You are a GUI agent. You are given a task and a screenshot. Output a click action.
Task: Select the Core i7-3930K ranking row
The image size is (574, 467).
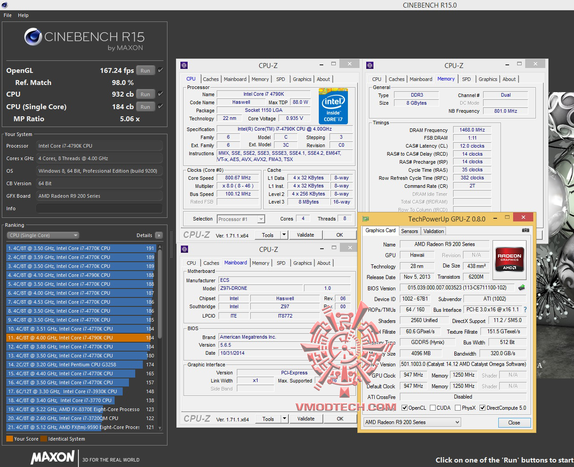[81, 391]
